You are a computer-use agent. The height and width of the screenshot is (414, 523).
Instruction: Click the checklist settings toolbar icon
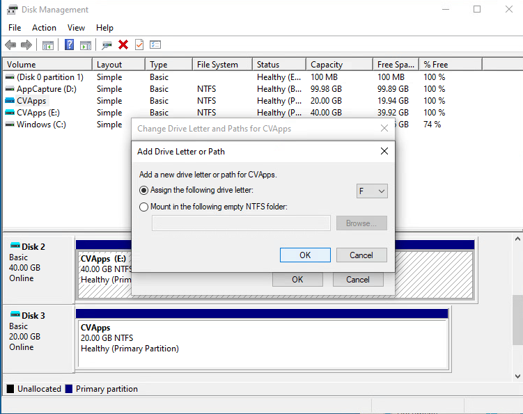pyautogui.click(x=155, y=45)
